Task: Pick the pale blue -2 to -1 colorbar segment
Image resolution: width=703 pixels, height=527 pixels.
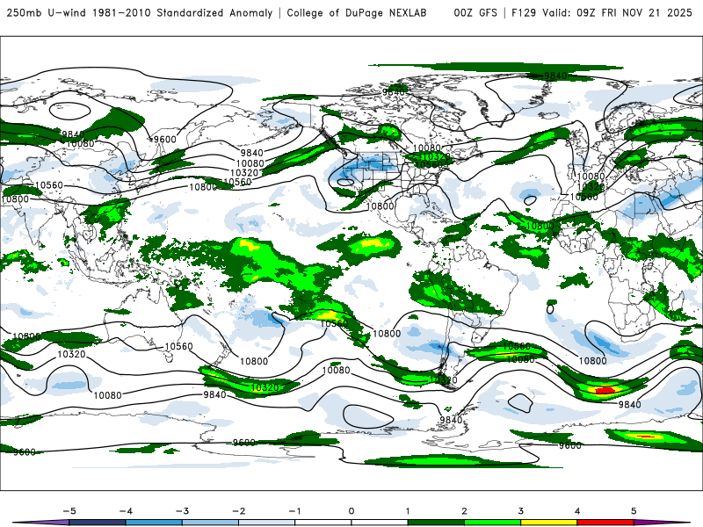Action: point(267,523)
